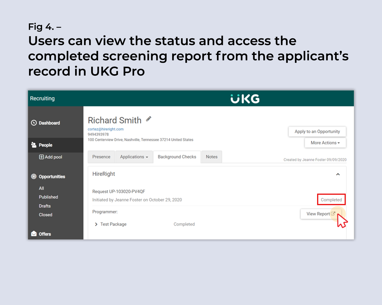Switch to the Notes tab
382x305 pixels.
[x=211, y=157]
